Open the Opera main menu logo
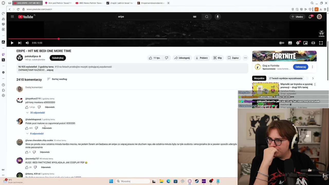329x185 pixels. coord(3,3)
